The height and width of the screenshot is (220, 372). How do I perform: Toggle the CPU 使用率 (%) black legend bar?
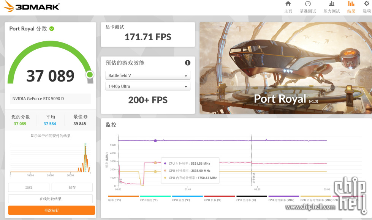pyautogui.click(x=252, y=196)
